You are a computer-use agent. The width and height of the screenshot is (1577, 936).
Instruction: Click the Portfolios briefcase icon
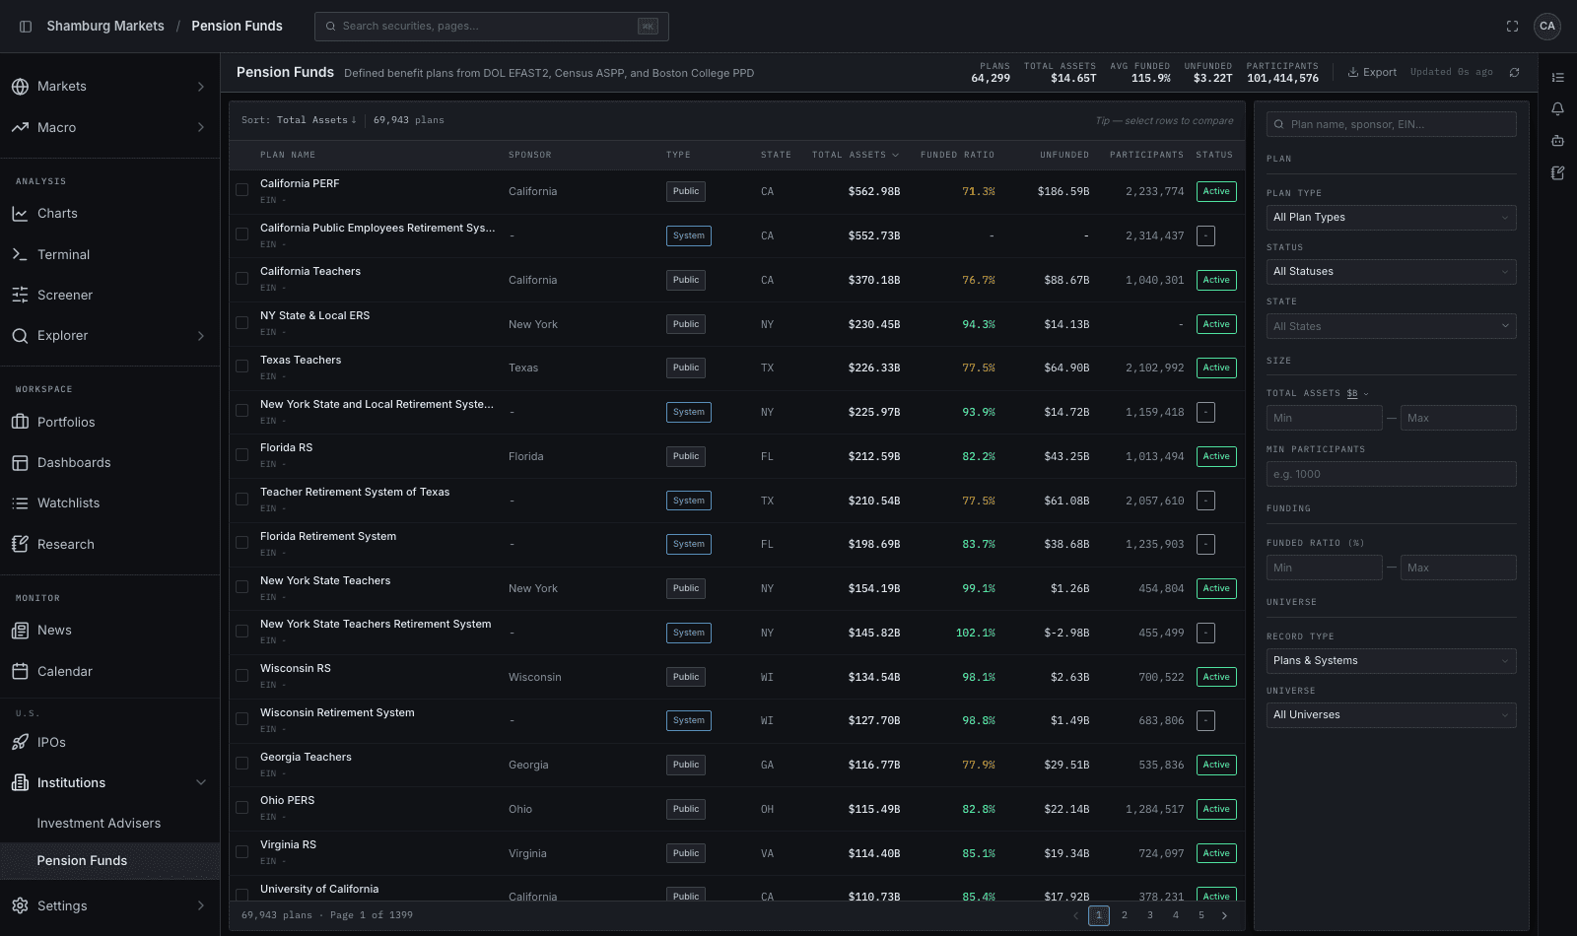point(20,422)
